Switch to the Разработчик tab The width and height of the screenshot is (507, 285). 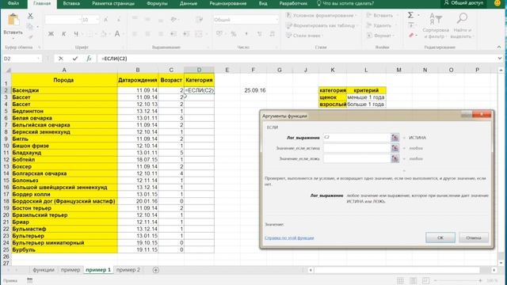(x=293, y=3)
